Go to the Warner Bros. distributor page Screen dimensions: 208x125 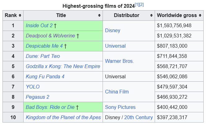point(119,61)
